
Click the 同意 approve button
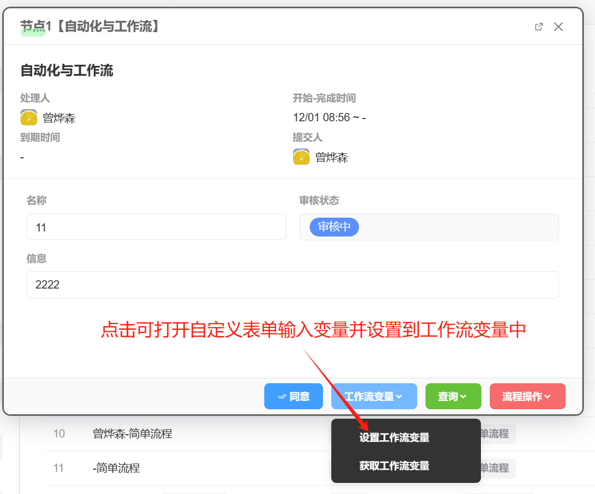pos(293,397)
